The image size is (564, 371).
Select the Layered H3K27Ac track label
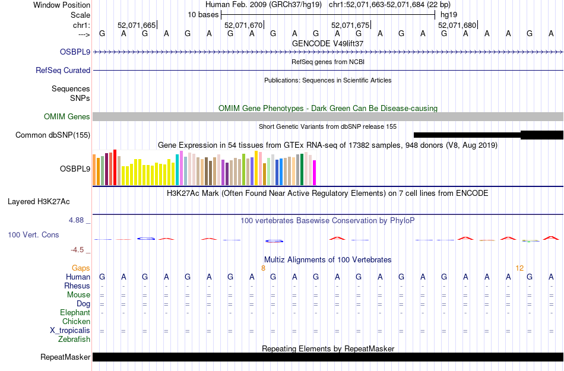click(39, 202)
